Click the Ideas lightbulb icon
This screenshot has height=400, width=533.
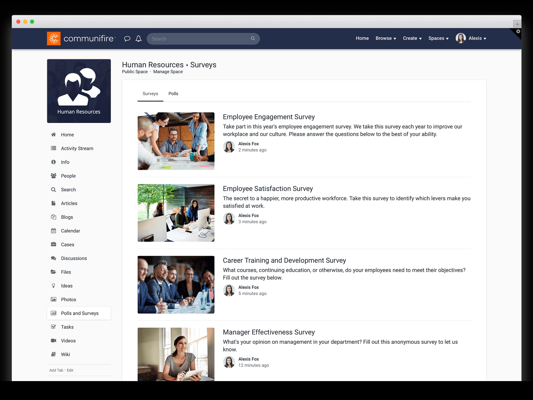tap(53, 286)
